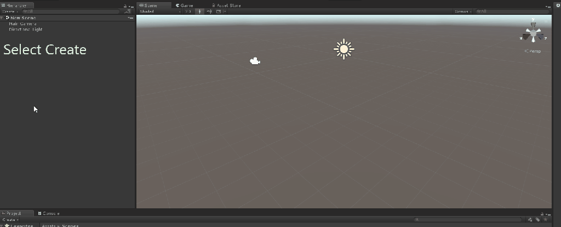
Task: Open the scene effects image icon
Action: (218, 12)
